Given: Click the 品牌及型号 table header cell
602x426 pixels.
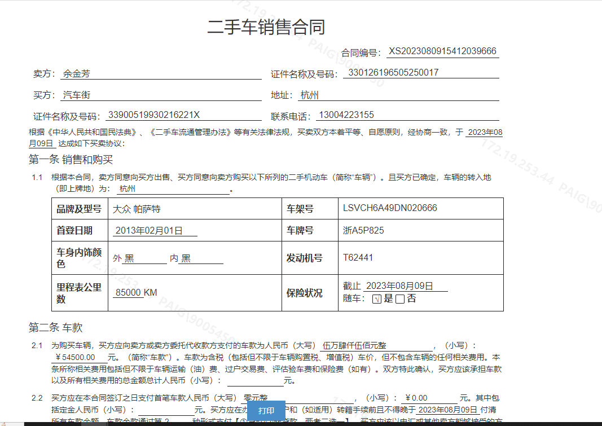Looking at the screenshot, I should [x=80, y=209].
